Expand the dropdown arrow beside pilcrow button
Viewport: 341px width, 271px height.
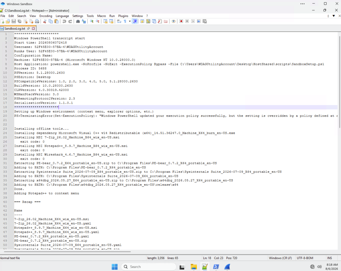pos(130,21)
